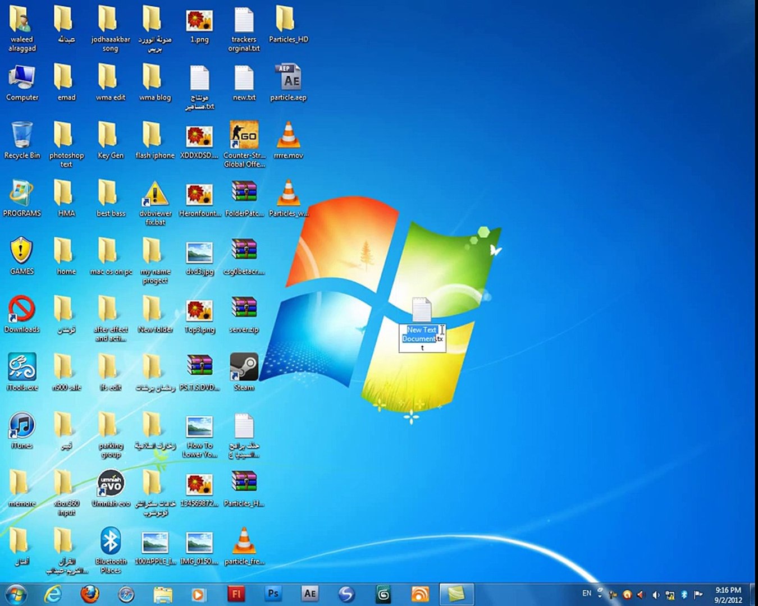Select the Top3i.png image file
Screen dimensions: 758x606
pyautogui.click(x=199, y=314)
